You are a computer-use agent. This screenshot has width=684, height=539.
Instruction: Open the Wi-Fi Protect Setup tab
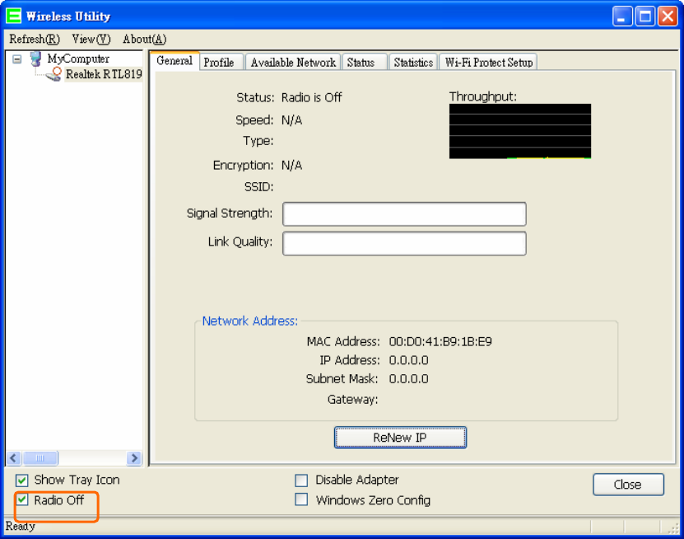[x=489, y=63]
